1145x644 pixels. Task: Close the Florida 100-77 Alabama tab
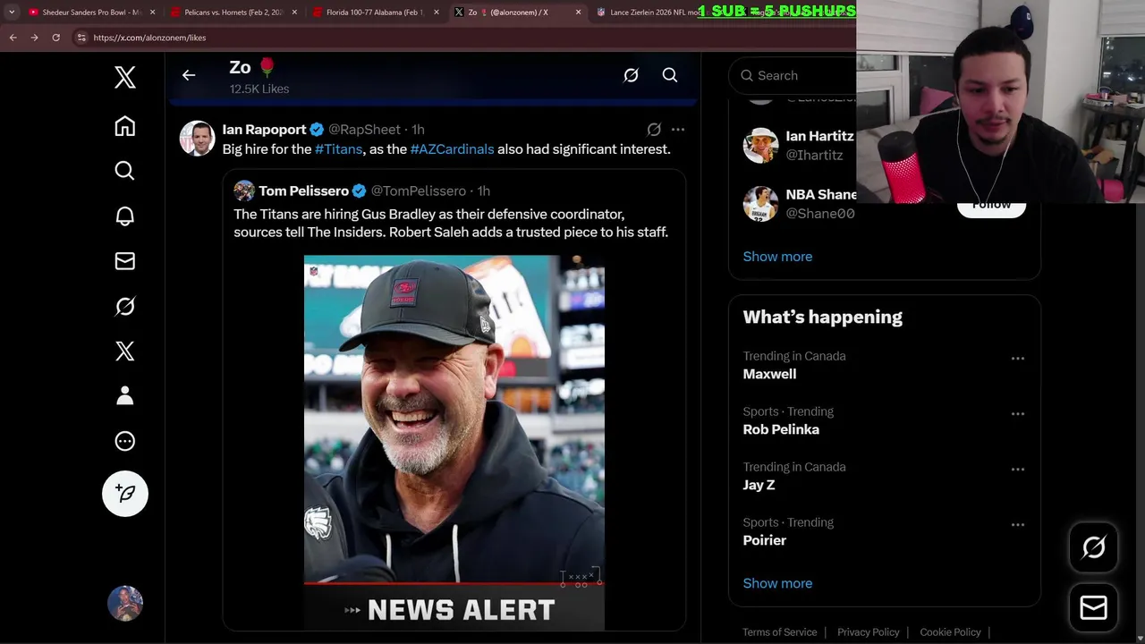(437, 13)
